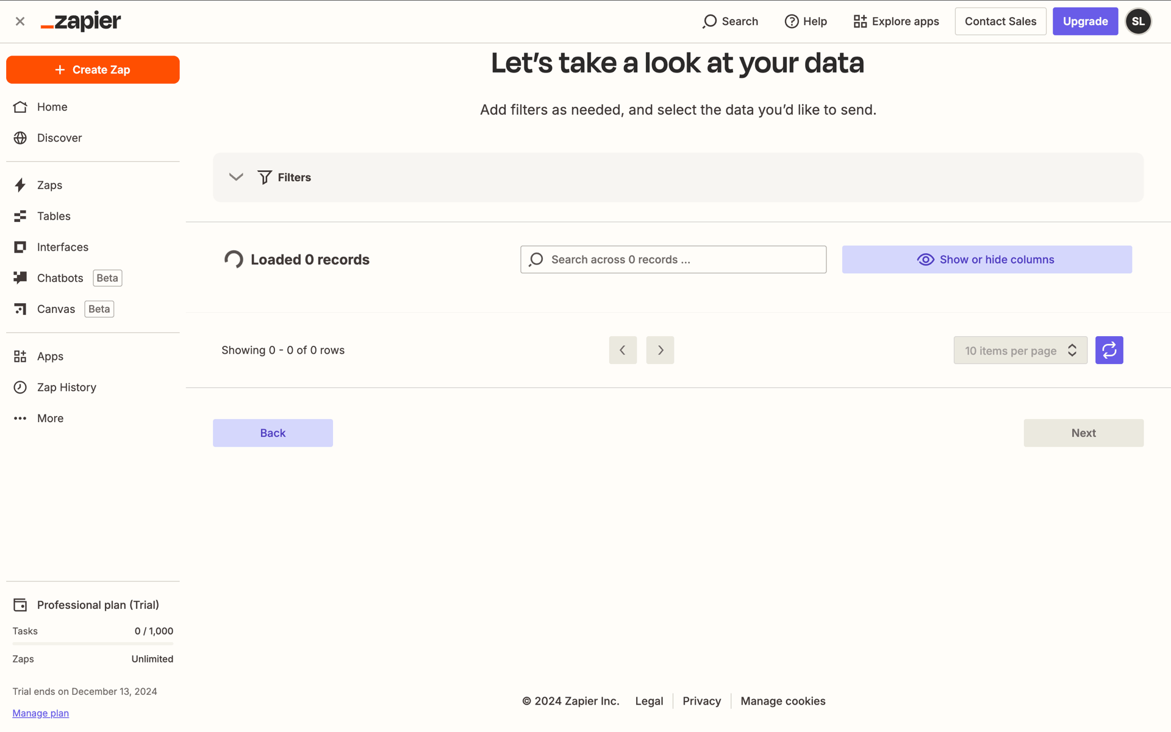Open Chatbots in the sidebar

point(93,278)
